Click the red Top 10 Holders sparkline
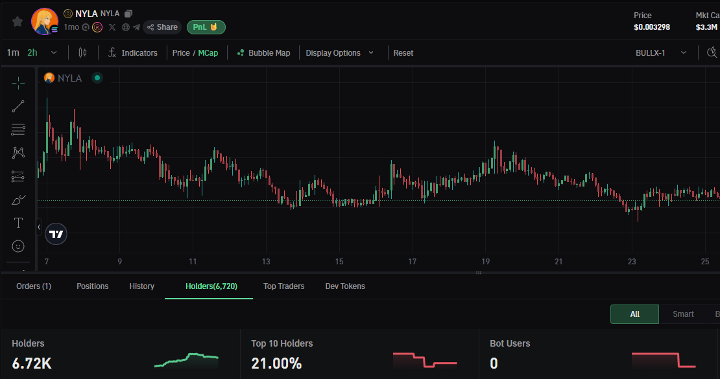The width and height of the screenshot is (720, 379). click(426, 360)
